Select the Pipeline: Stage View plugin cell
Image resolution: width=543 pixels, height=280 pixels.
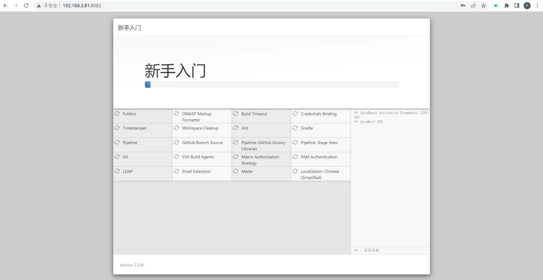(320, 143)
